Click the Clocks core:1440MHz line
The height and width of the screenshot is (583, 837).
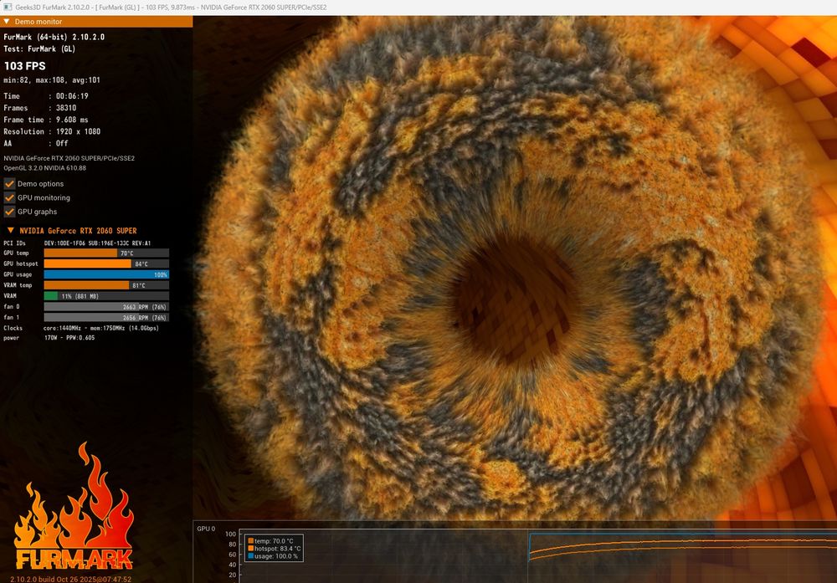[x=81, y=328]
